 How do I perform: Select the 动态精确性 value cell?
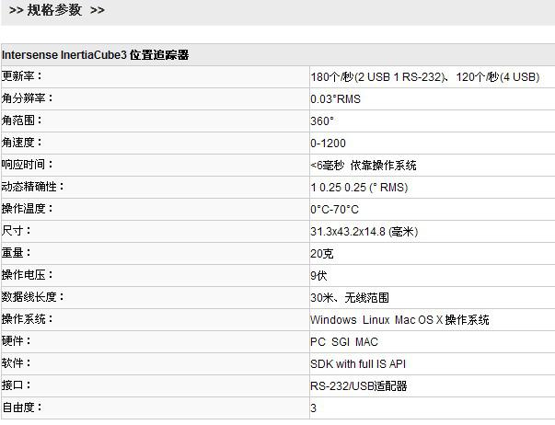click(359, 188)
